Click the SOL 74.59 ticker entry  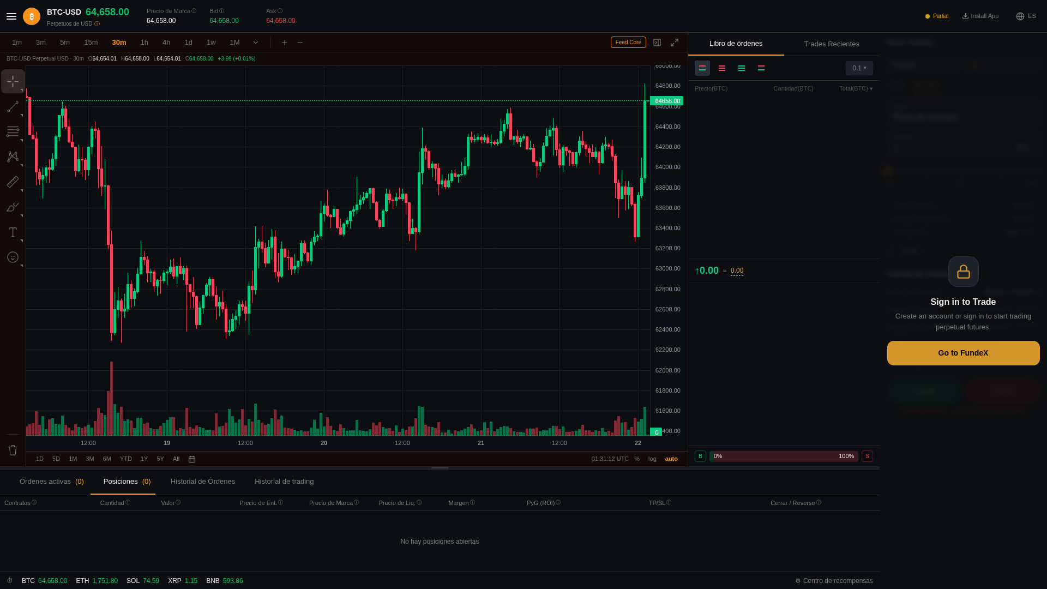click(143, 581)
